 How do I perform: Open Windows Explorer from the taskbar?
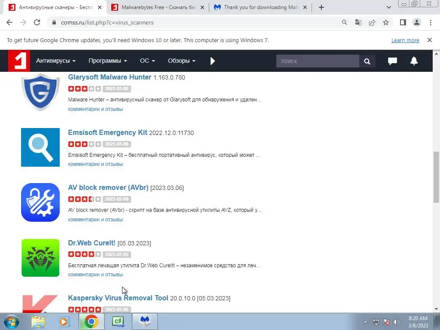pos(38,321)
